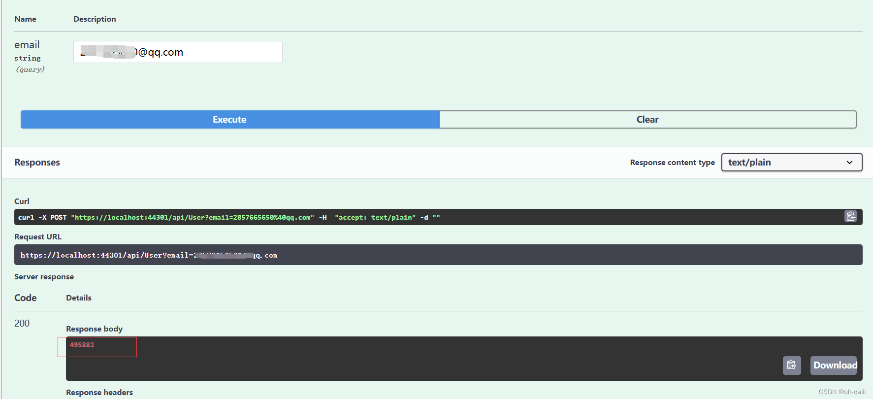Click the Responses section heading
This screenshot has width=873, height=399.
coord(37,162)
